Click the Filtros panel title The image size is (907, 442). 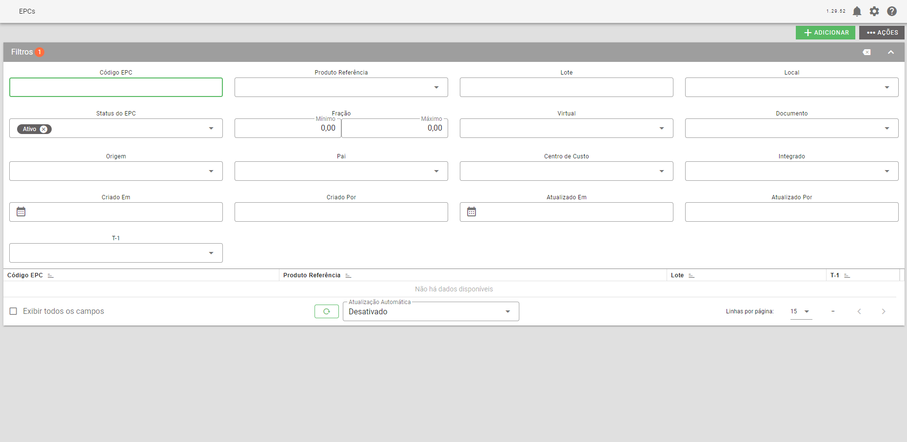click(22, 52)
